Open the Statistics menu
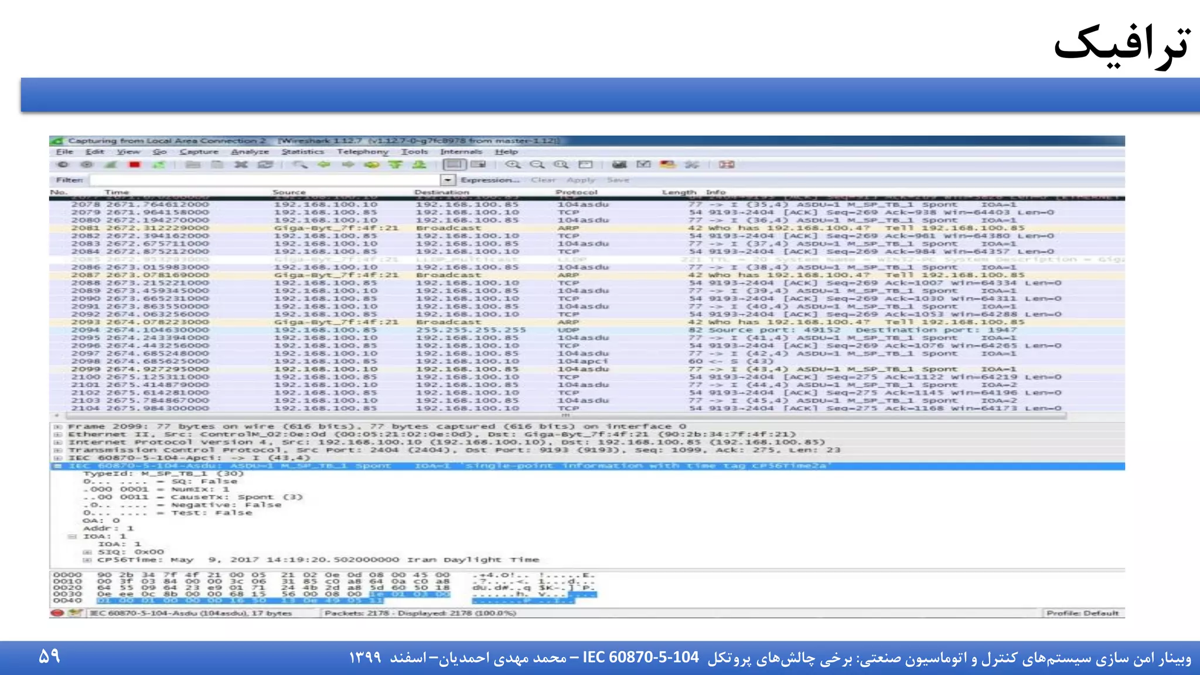The image size is (1200, 675). (x=302, y=152)
